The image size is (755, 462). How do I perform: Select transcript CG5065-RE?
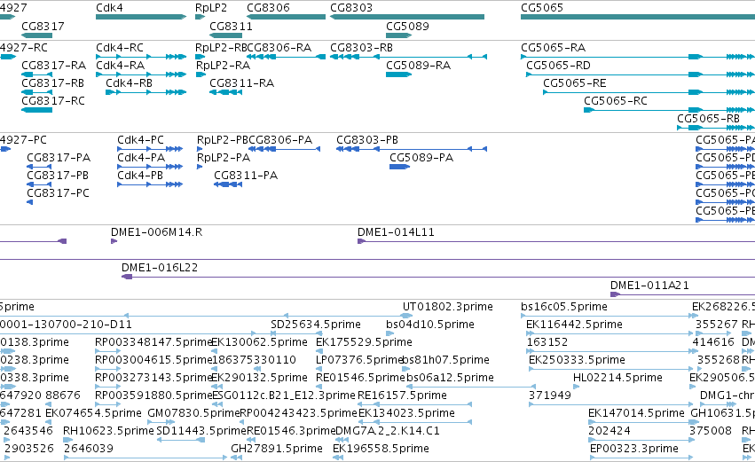[x=649, y=92]
